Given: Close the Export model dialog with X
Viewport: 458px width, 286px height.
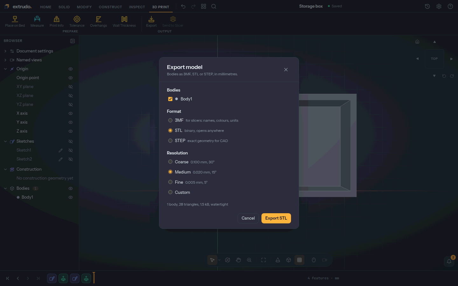Looking at the screenshot, I should [x=286, y=70].
